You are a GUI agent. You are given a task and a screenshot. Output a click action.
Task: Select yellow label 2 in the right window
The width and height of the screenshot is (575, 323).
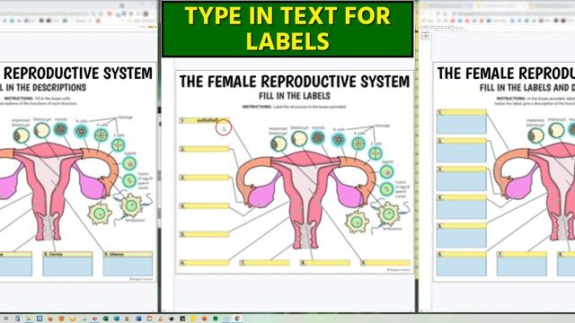[x=461, y=141]
